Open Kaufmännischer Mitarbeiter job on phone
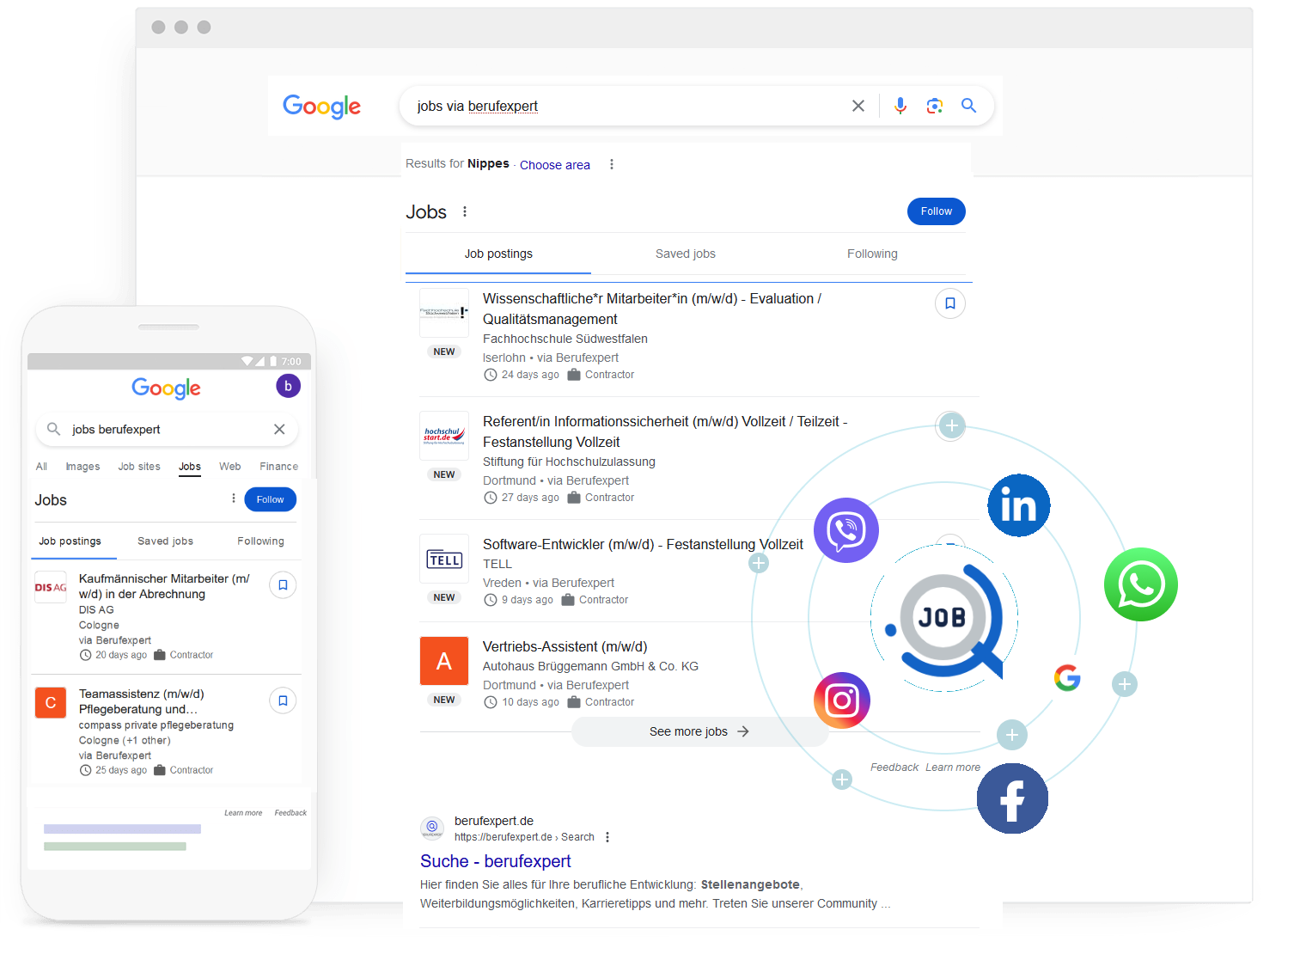This screenshot has height=954, width=1294. [164, 586]
